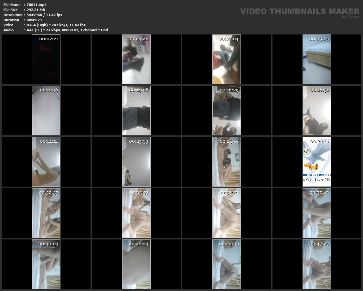This screenshot has height=291, width=363.
Task: Open the thumbnail at 00:07:04
Action: point(227,59)
